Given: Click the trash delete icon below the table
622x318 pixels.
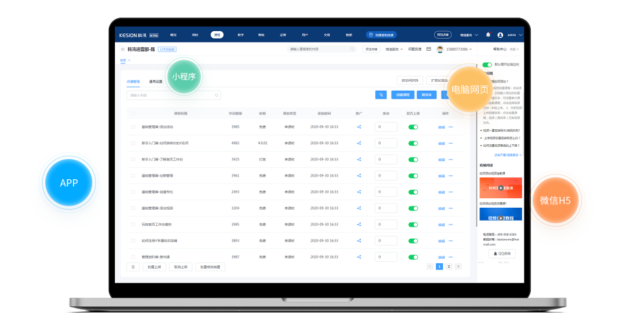Looking at the screenshot, I should tap(133, 267).
